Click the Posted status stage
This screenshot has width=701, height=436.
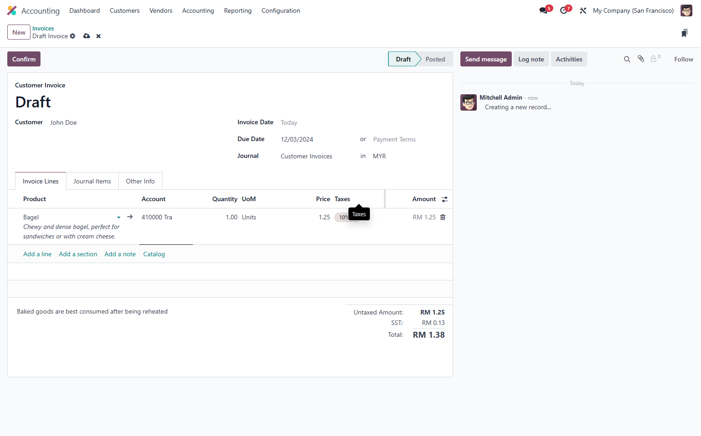[x=435, y=59]
